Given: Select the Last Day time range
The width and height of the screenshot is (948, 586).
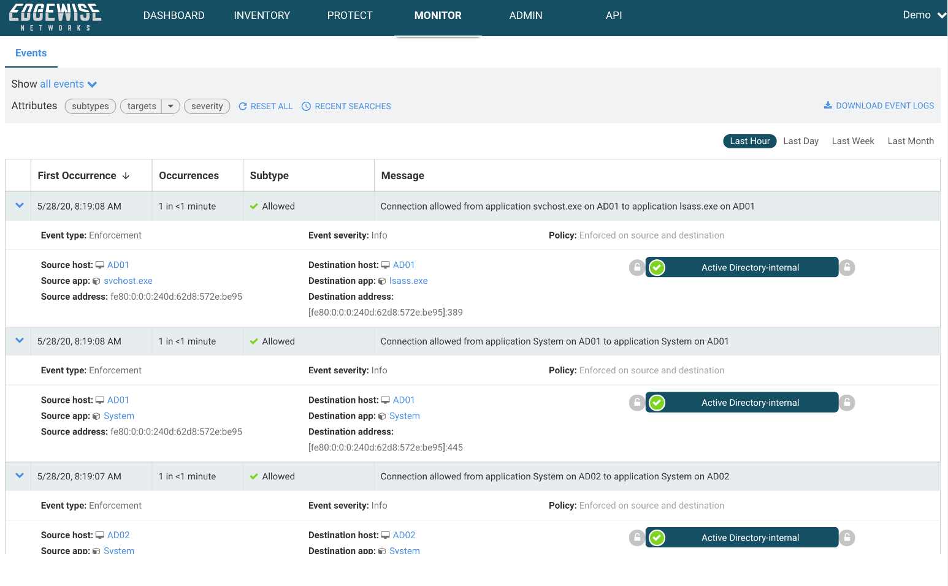Looking at the screenshot, I should click(801, 141).
